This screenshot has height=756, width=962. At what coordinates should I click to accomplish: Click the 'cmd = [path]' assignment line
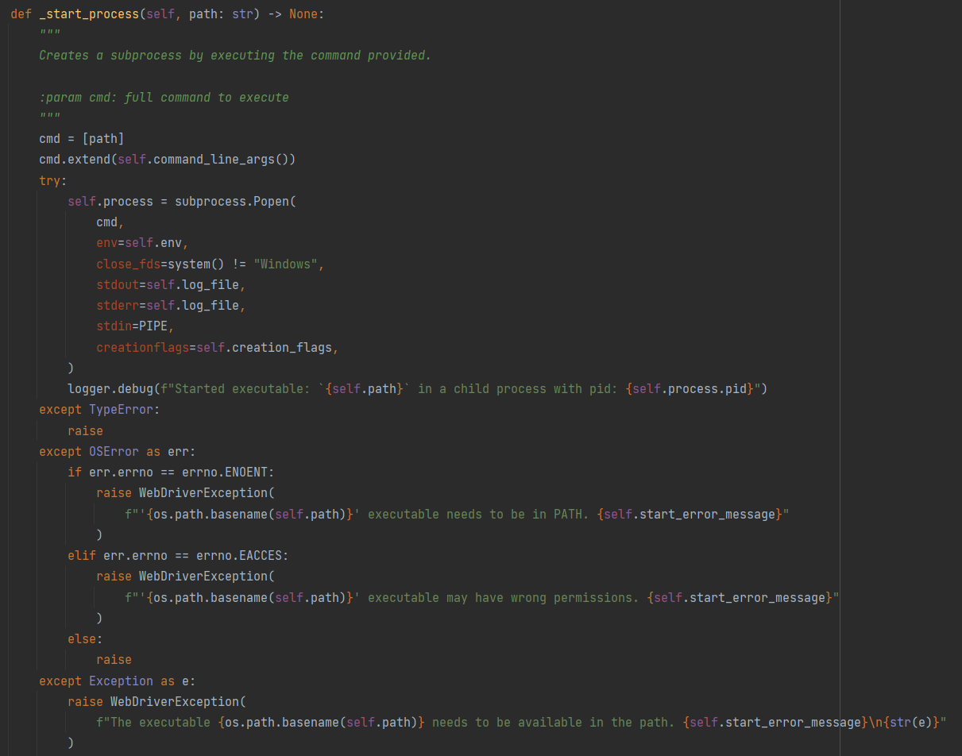pos(82,139)
